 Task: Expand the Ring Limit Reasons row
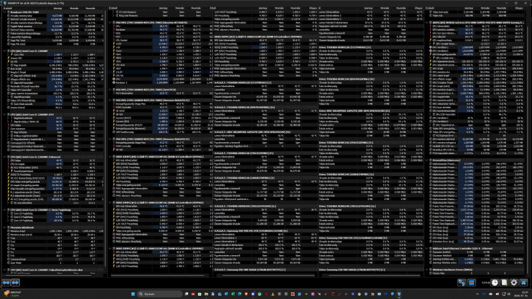coord(114,15)
